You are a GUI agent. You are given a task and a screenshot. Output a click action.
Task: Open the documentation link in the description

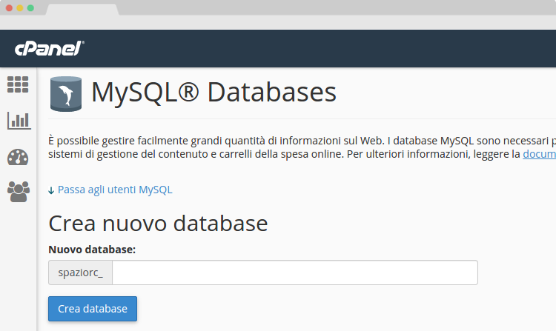point(540,154)
